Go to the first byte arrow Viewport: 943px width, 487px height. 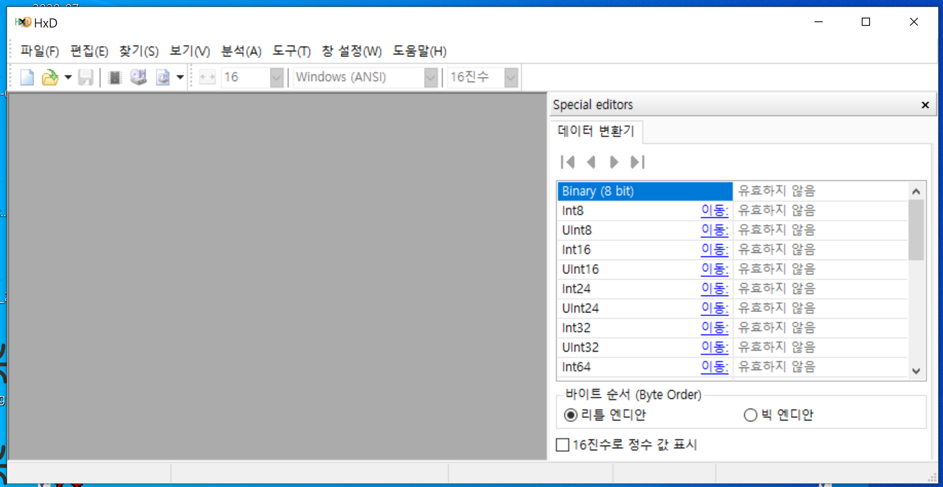point(567,162)
